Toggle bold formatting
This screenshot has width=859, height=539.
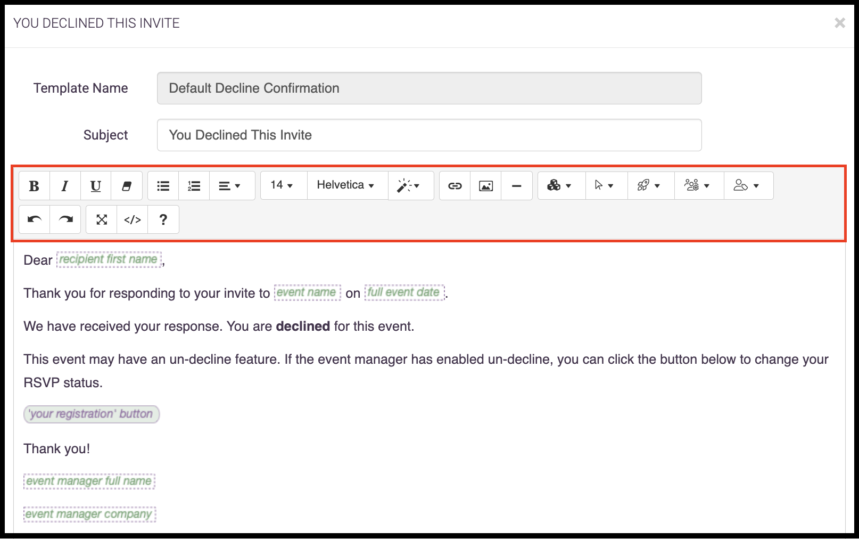pyautogui.click(x=34, y=186)
